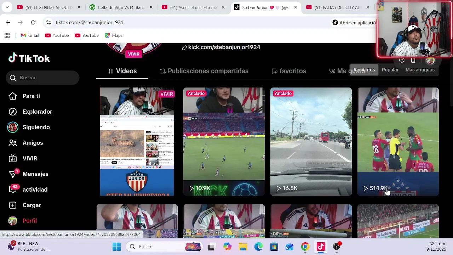Click the VIVIR badge under profile avatar
This screenshot has height=255, width=453.
click(x=134, y=54)
